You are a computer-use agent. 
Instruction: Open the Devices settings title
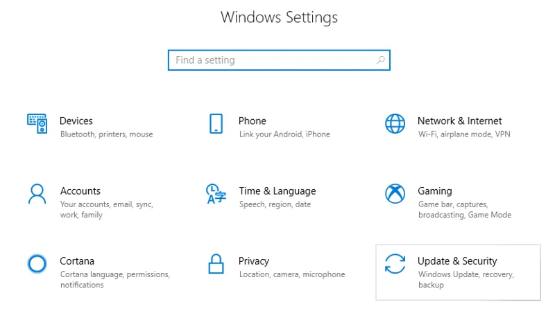click(76, 121)
